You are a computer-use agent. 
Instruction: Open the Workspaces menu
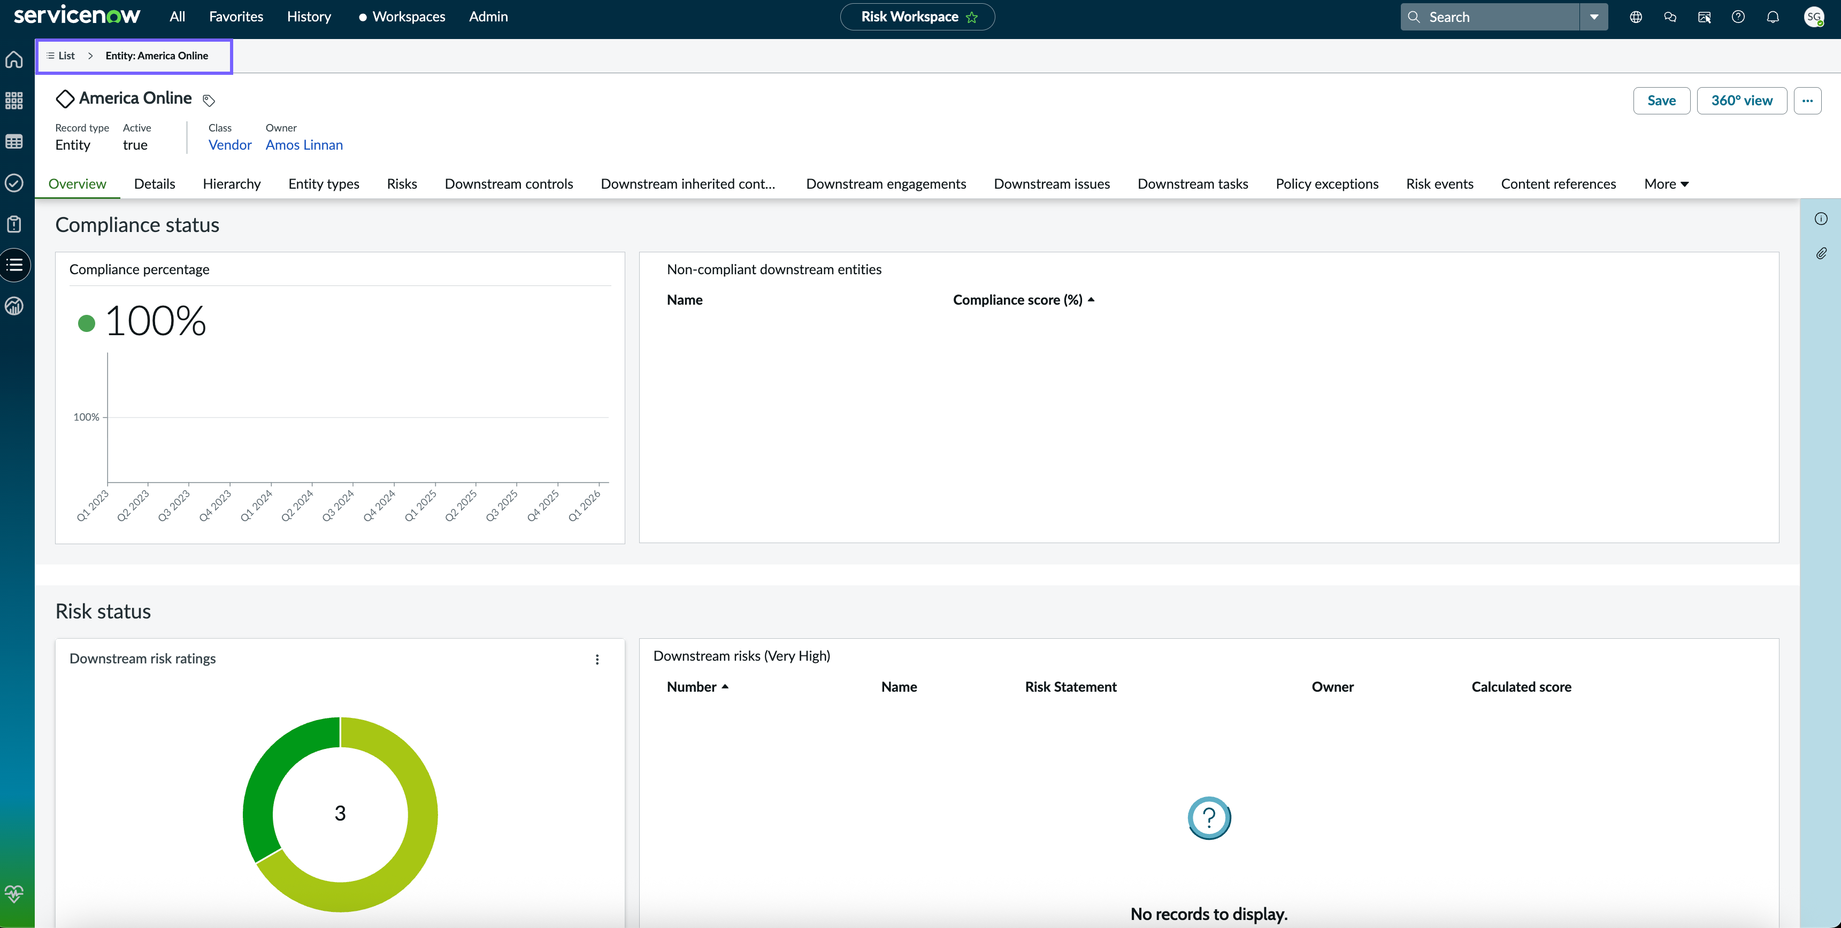tap(402, 17)
